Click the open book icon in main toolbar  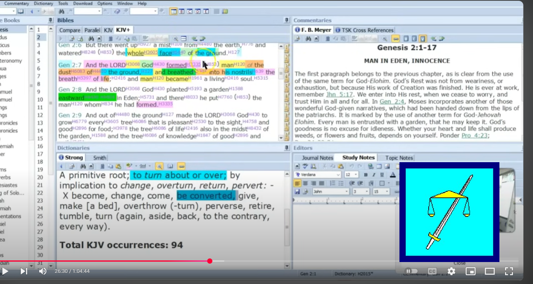point(20,11)
